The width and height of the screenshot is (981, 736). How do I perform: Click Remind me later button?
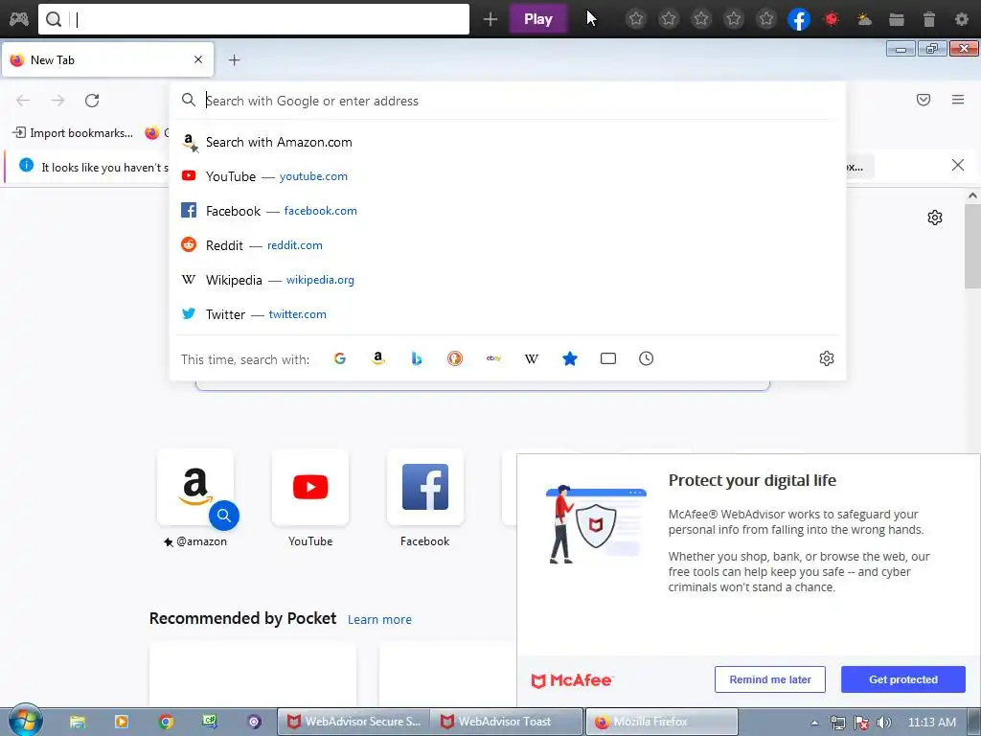[769, 679]
